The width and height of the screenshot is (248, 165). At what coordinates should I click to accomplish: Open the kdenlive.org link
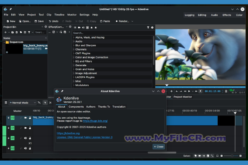[68, 133]
